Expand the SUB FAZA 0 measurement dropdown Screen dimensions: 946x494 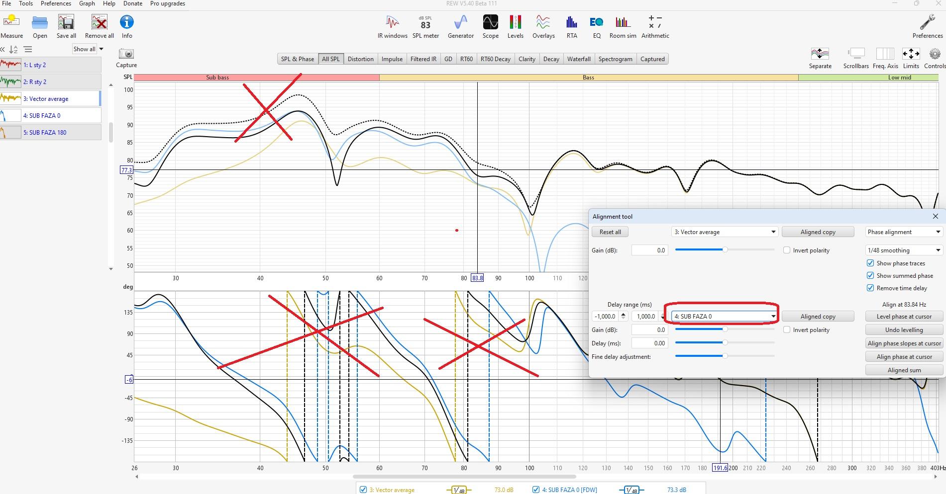[773, 317]
